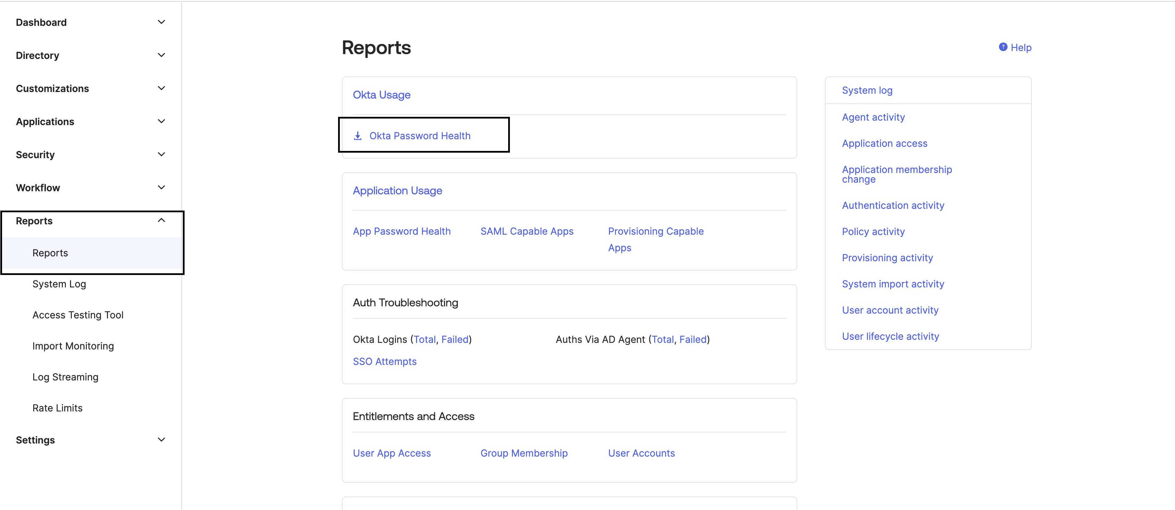Open Provisioning Capable Apps report

(x=655, y=240)
